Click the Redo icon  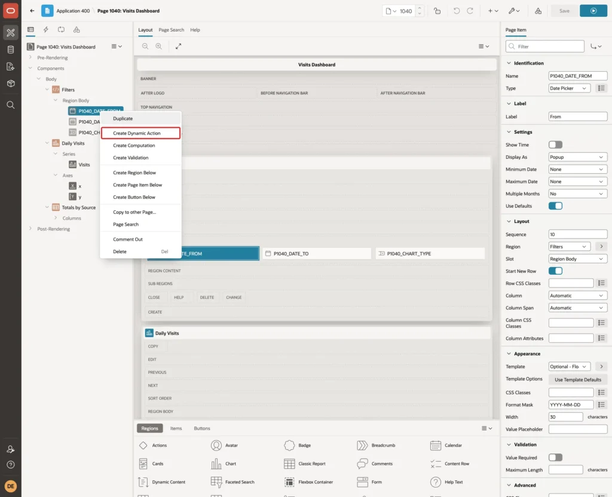(x=470, y=11)
